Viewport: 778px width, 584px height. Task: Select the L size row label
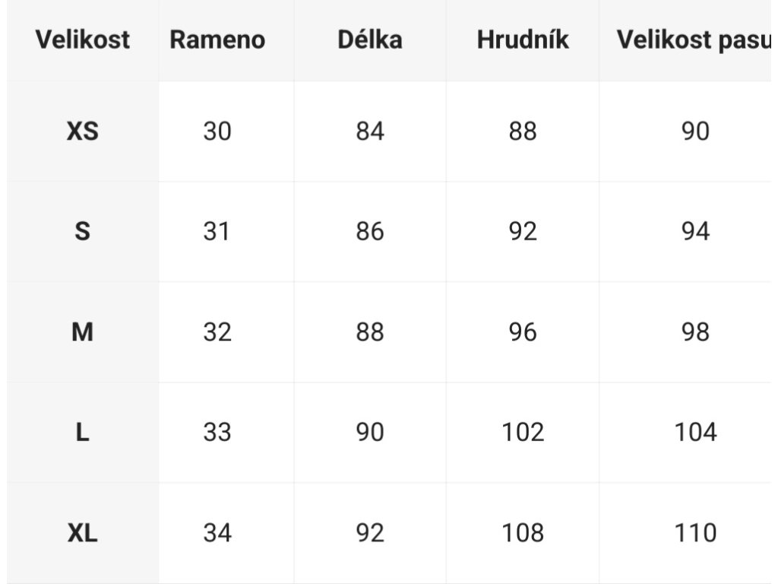click(82, 432)
